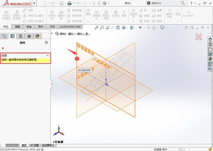Click Zoom to Area in view toolbar

tap(102, 28)
